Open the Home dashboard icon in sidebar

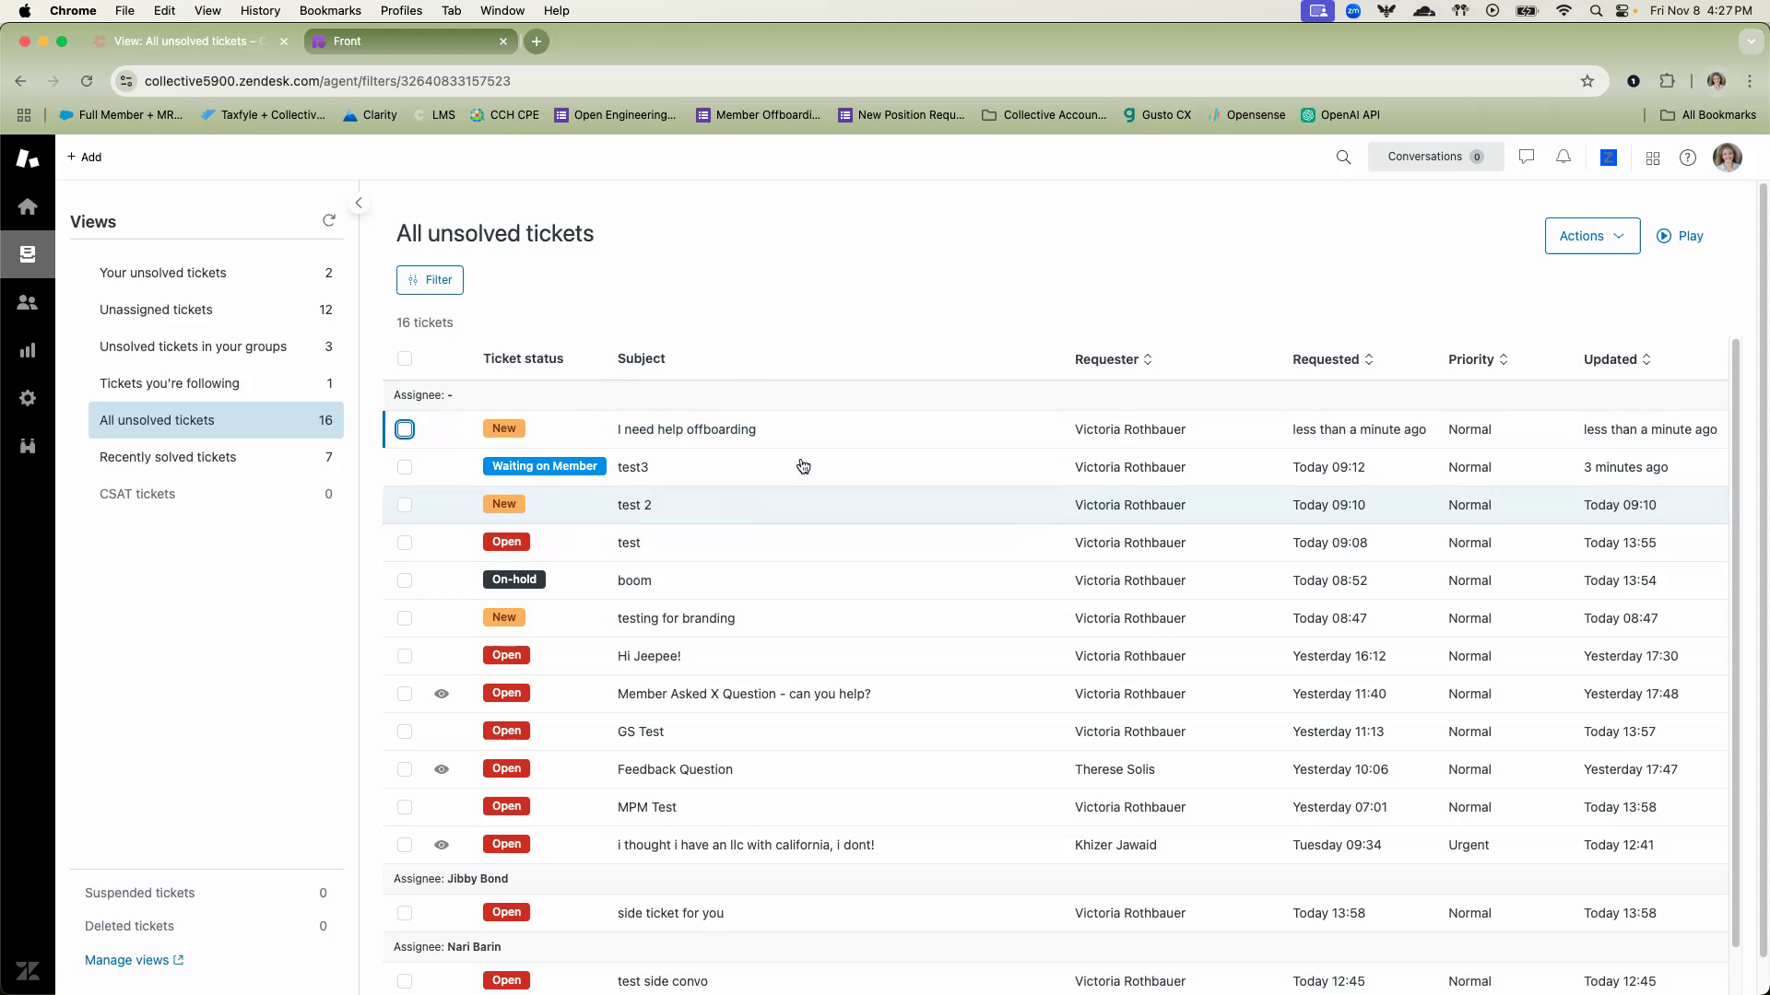[28, 206]
